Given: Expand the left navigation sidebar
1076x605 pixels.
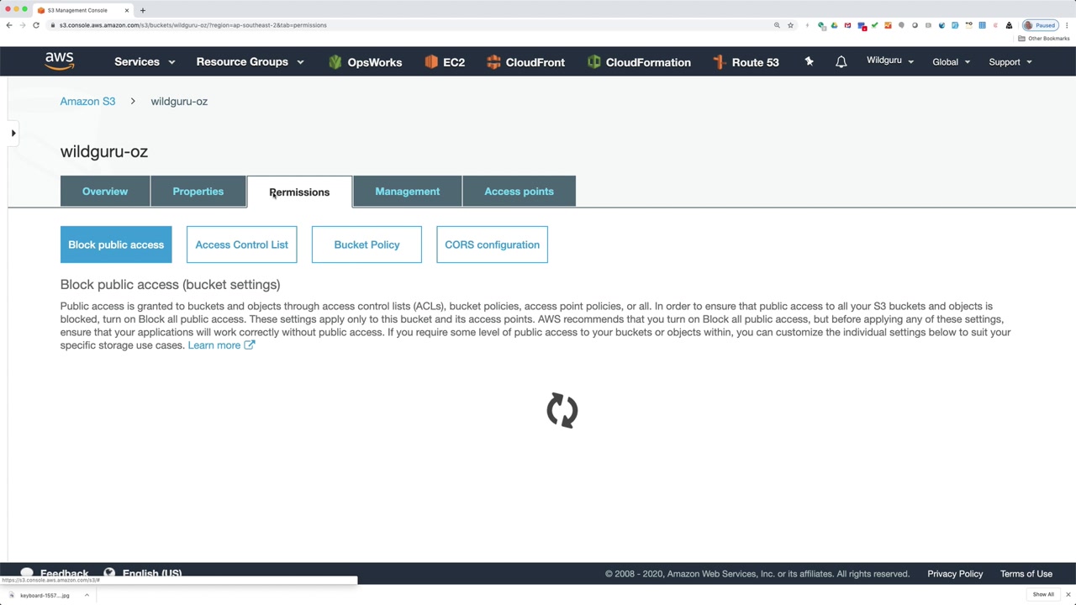Looking at the screenshot, I should click(x=13, y=133).
